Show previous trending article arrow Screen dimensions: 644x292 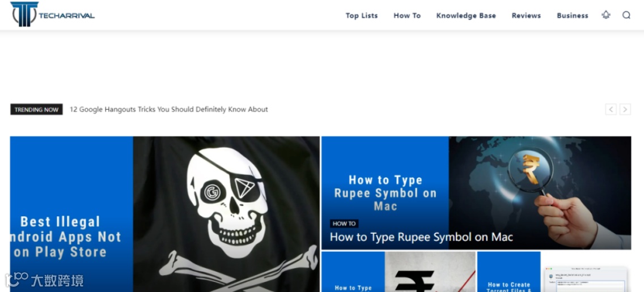(611, 109)
